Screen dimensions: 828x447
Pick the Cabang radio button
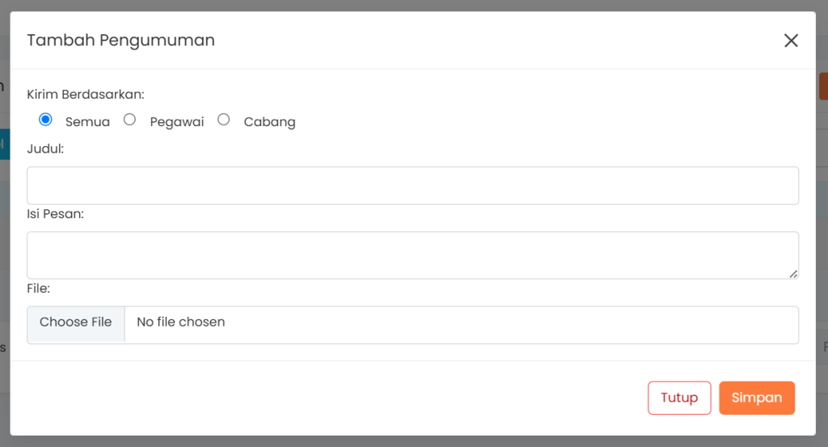pyautogui.click(x=224, y=120)
